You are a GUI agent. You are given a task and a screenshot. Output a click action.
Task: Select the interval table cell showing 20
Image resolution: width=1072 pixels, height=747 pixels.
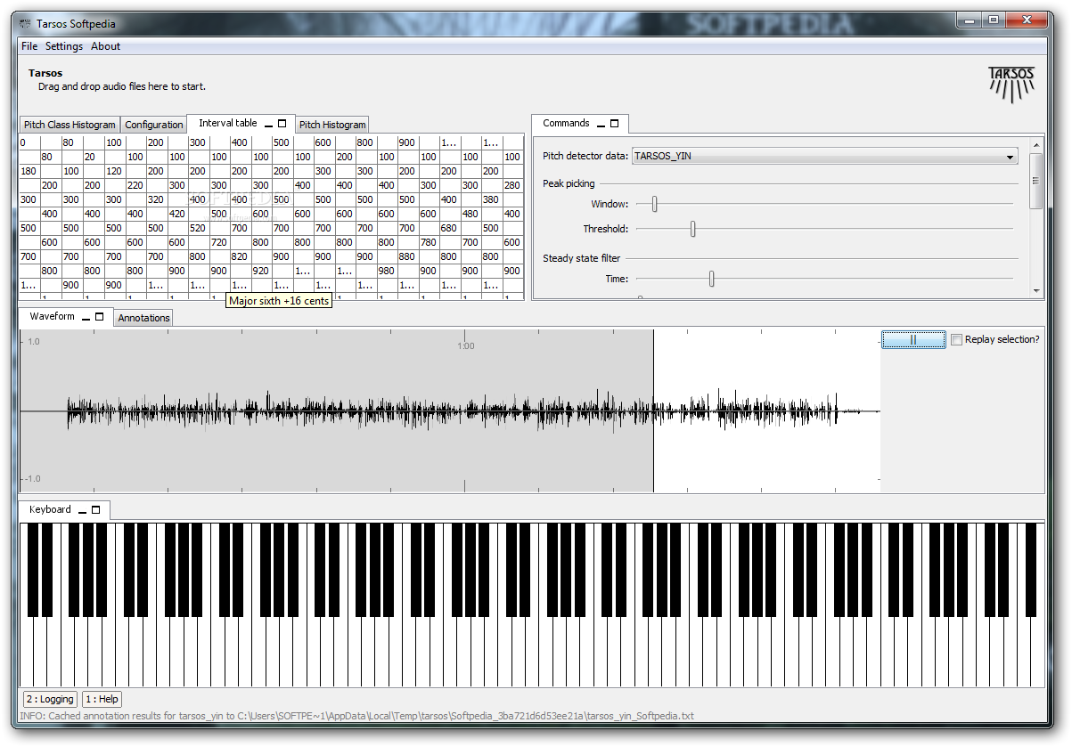pos(93,157)
